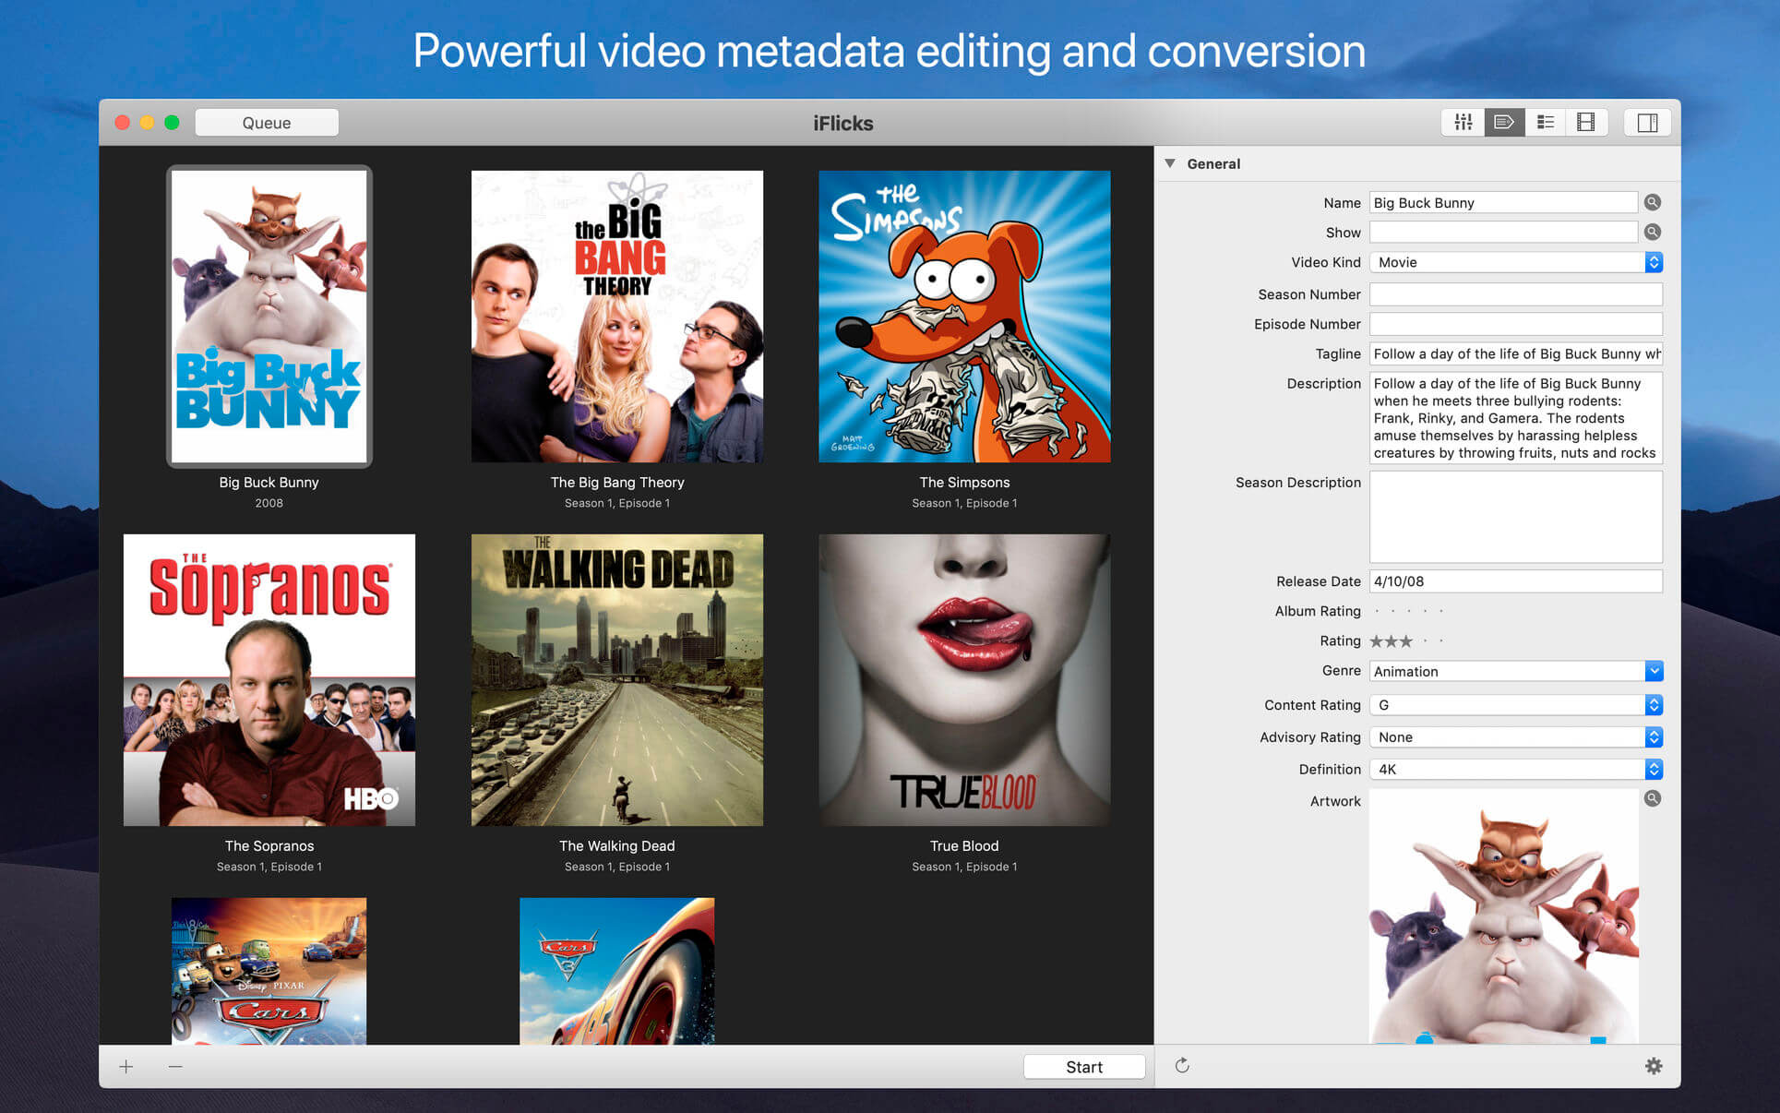1780x1113 pixels.
Task: Toggle the sidebar panel visibility
Action: (x=1647, y=123)
